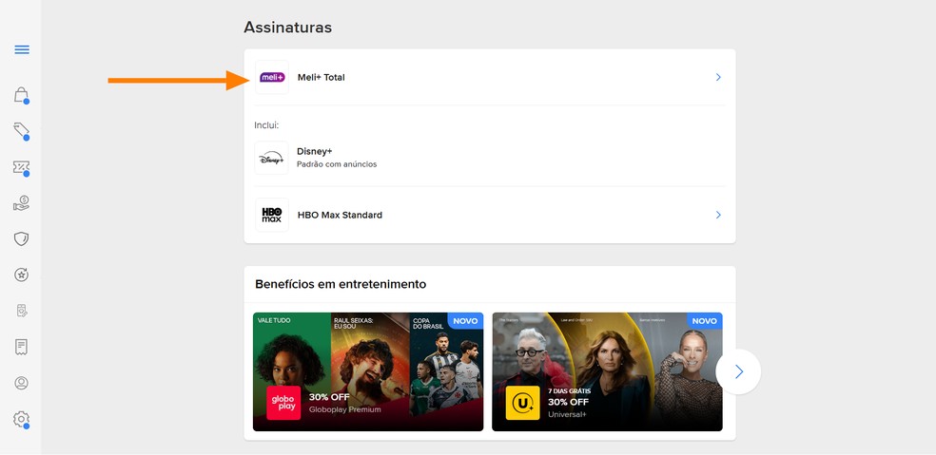The height and width of the screenshot is (455, 936).
Task: Open the coupon ticket icon
Action: click(x=22, y=167)
